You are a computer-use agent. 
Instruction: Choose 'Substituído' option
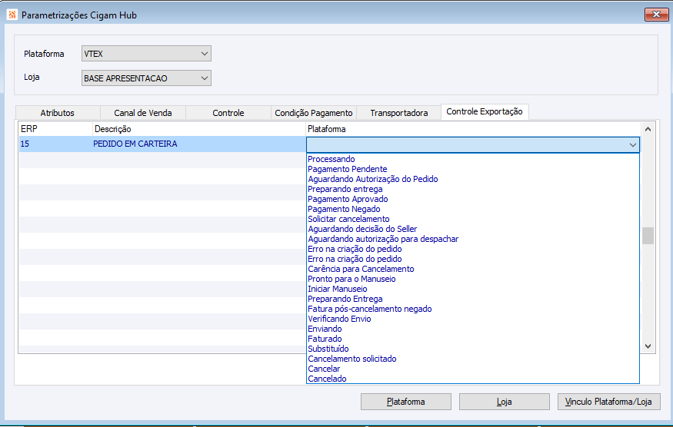click(x=328, y=349)
